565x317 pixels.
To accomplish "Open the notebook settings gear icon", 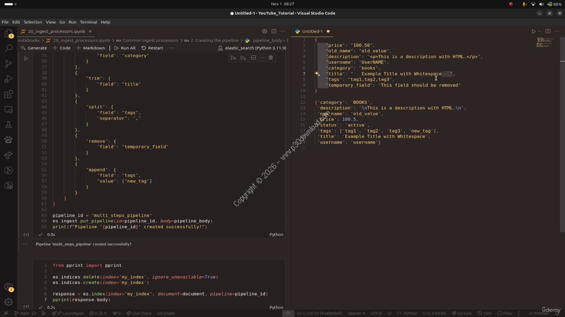I will 264,31.
